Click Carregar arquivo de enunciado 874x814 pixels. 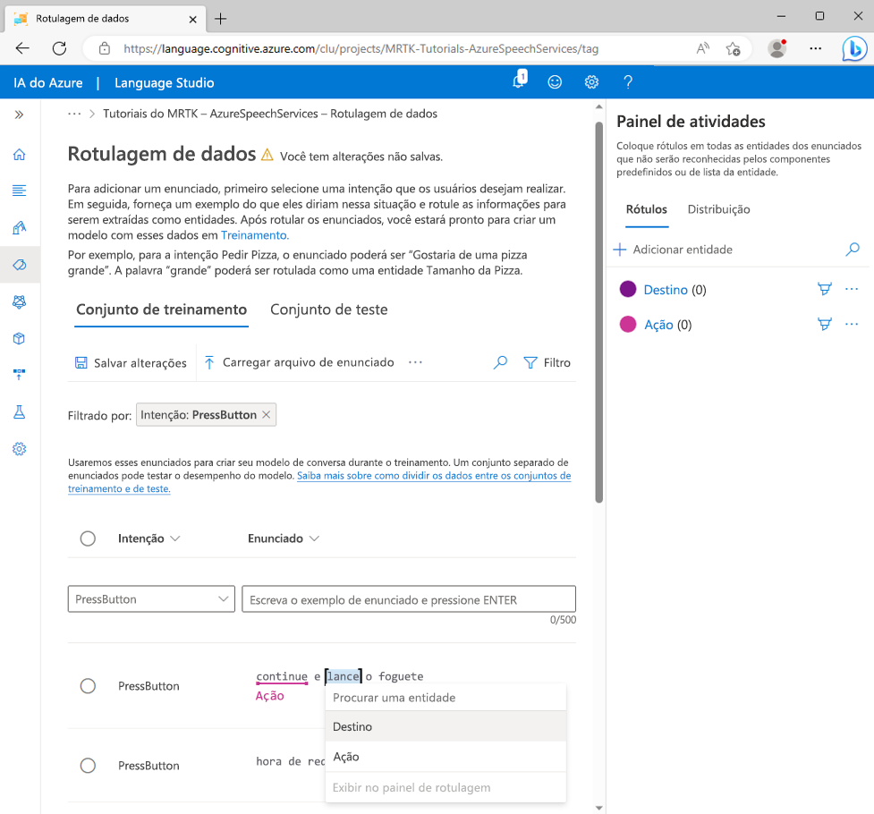point(299,362)
